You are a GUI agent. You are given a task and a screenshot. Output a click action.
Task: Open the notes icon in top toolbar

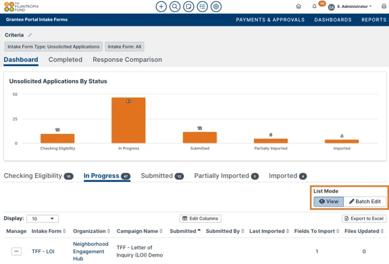pyautogui.click(x=188, y=7)
